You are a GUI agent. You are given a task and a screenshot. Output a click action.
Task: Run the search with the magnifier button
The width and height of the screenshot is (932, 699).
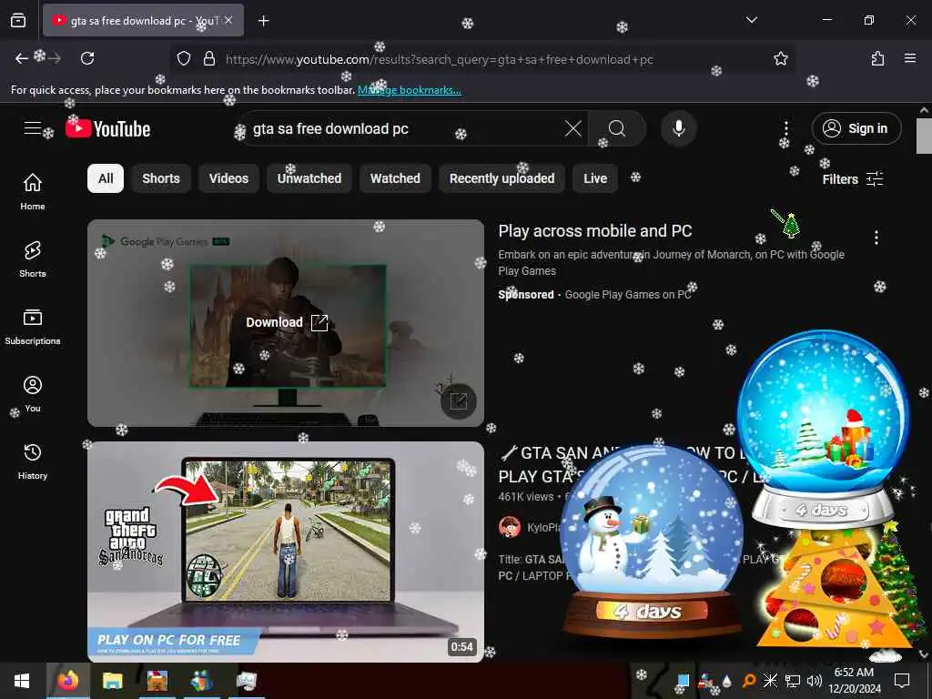[x=617, y=128]
